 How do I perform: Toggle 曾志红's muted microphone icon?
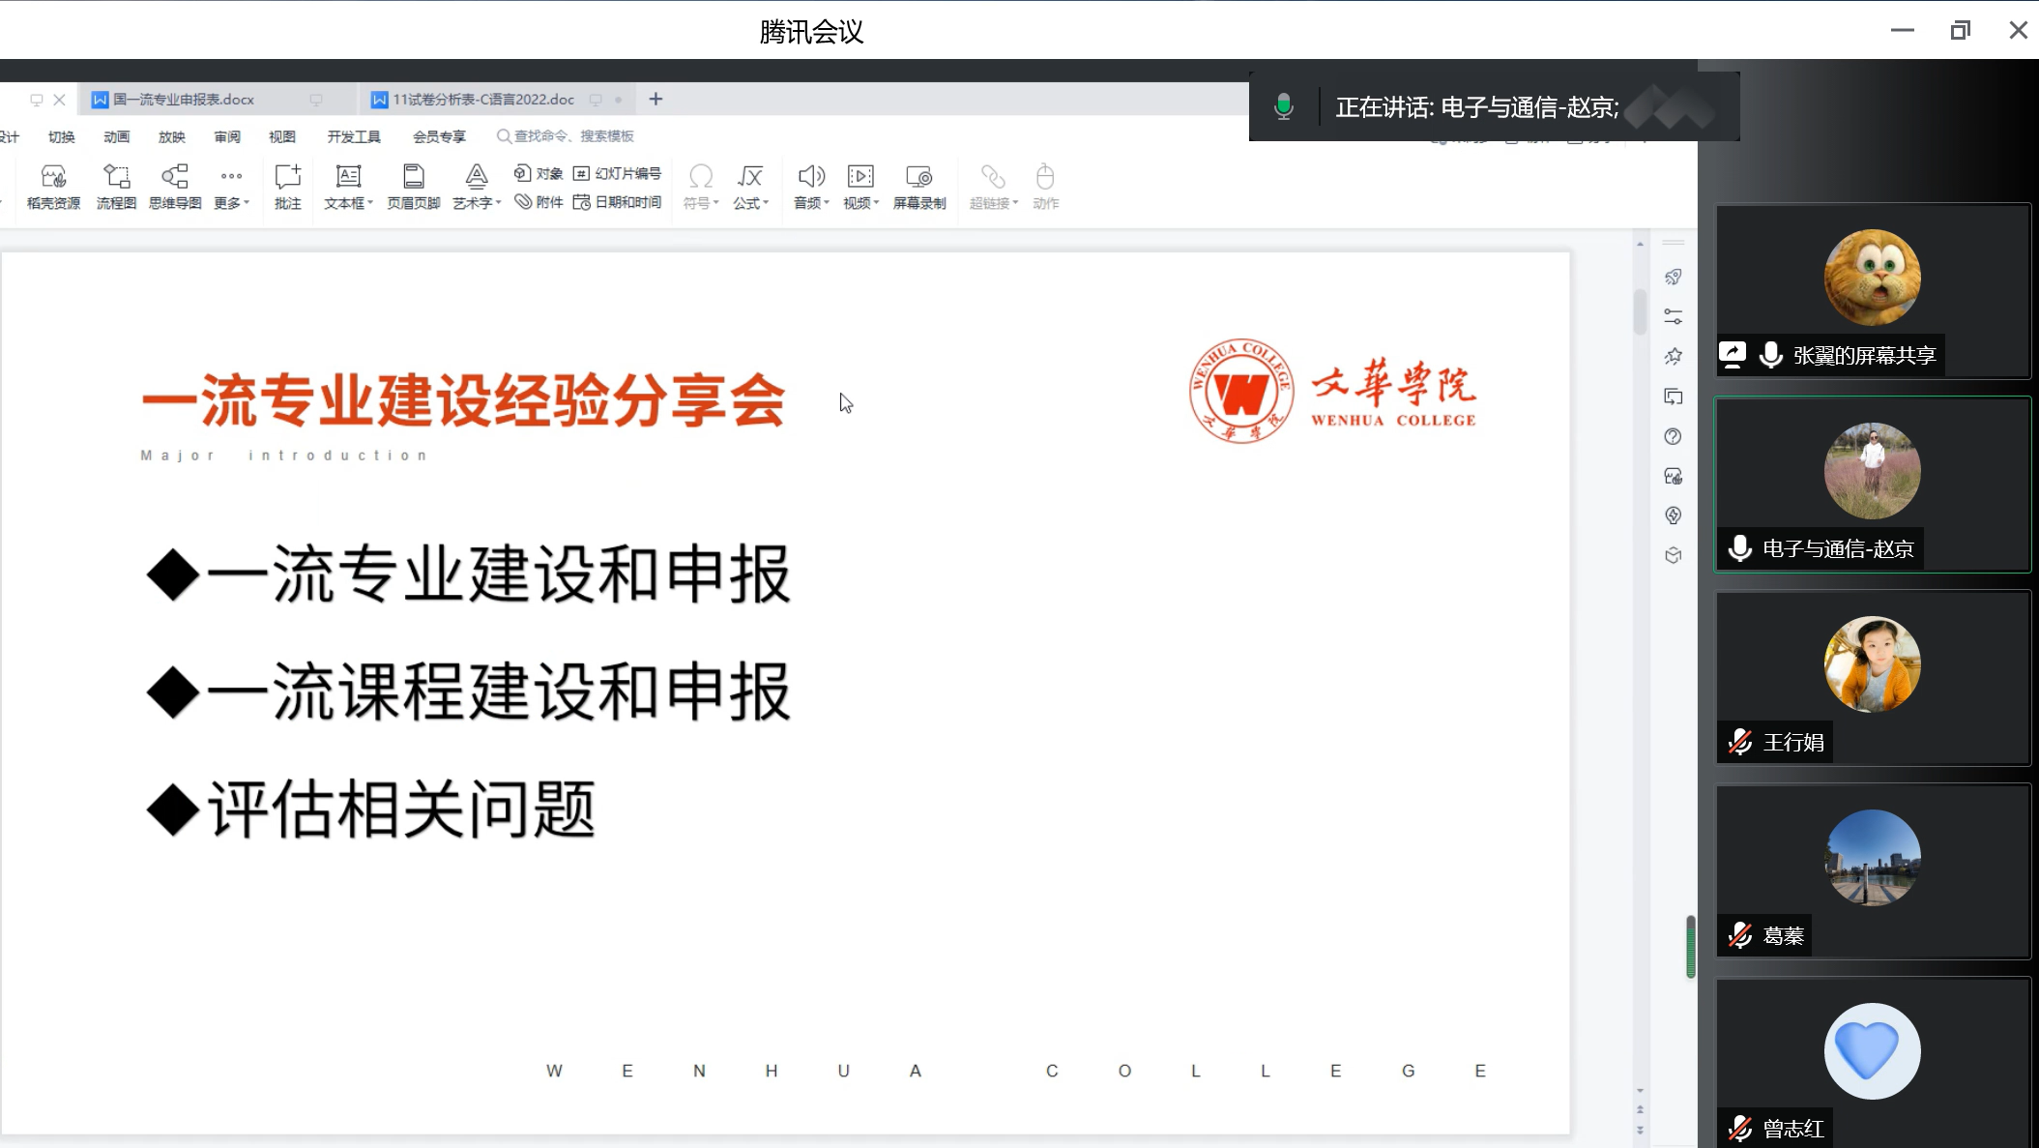(x=1740, y=1129)
